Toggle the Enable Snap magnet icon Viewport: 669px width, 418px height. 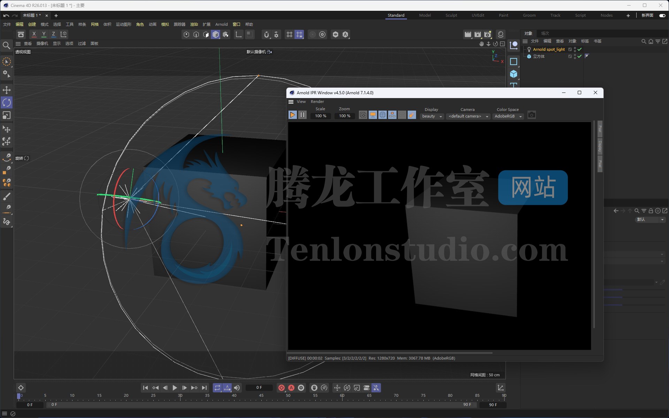(267, 34)
